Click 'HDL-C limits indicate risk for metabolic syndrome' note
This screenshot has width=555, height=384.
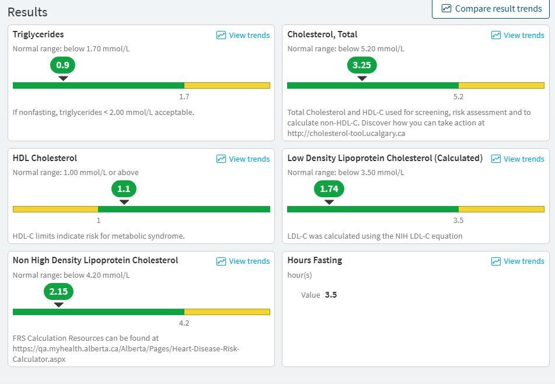pyautogui.click(x=99, y=236)
